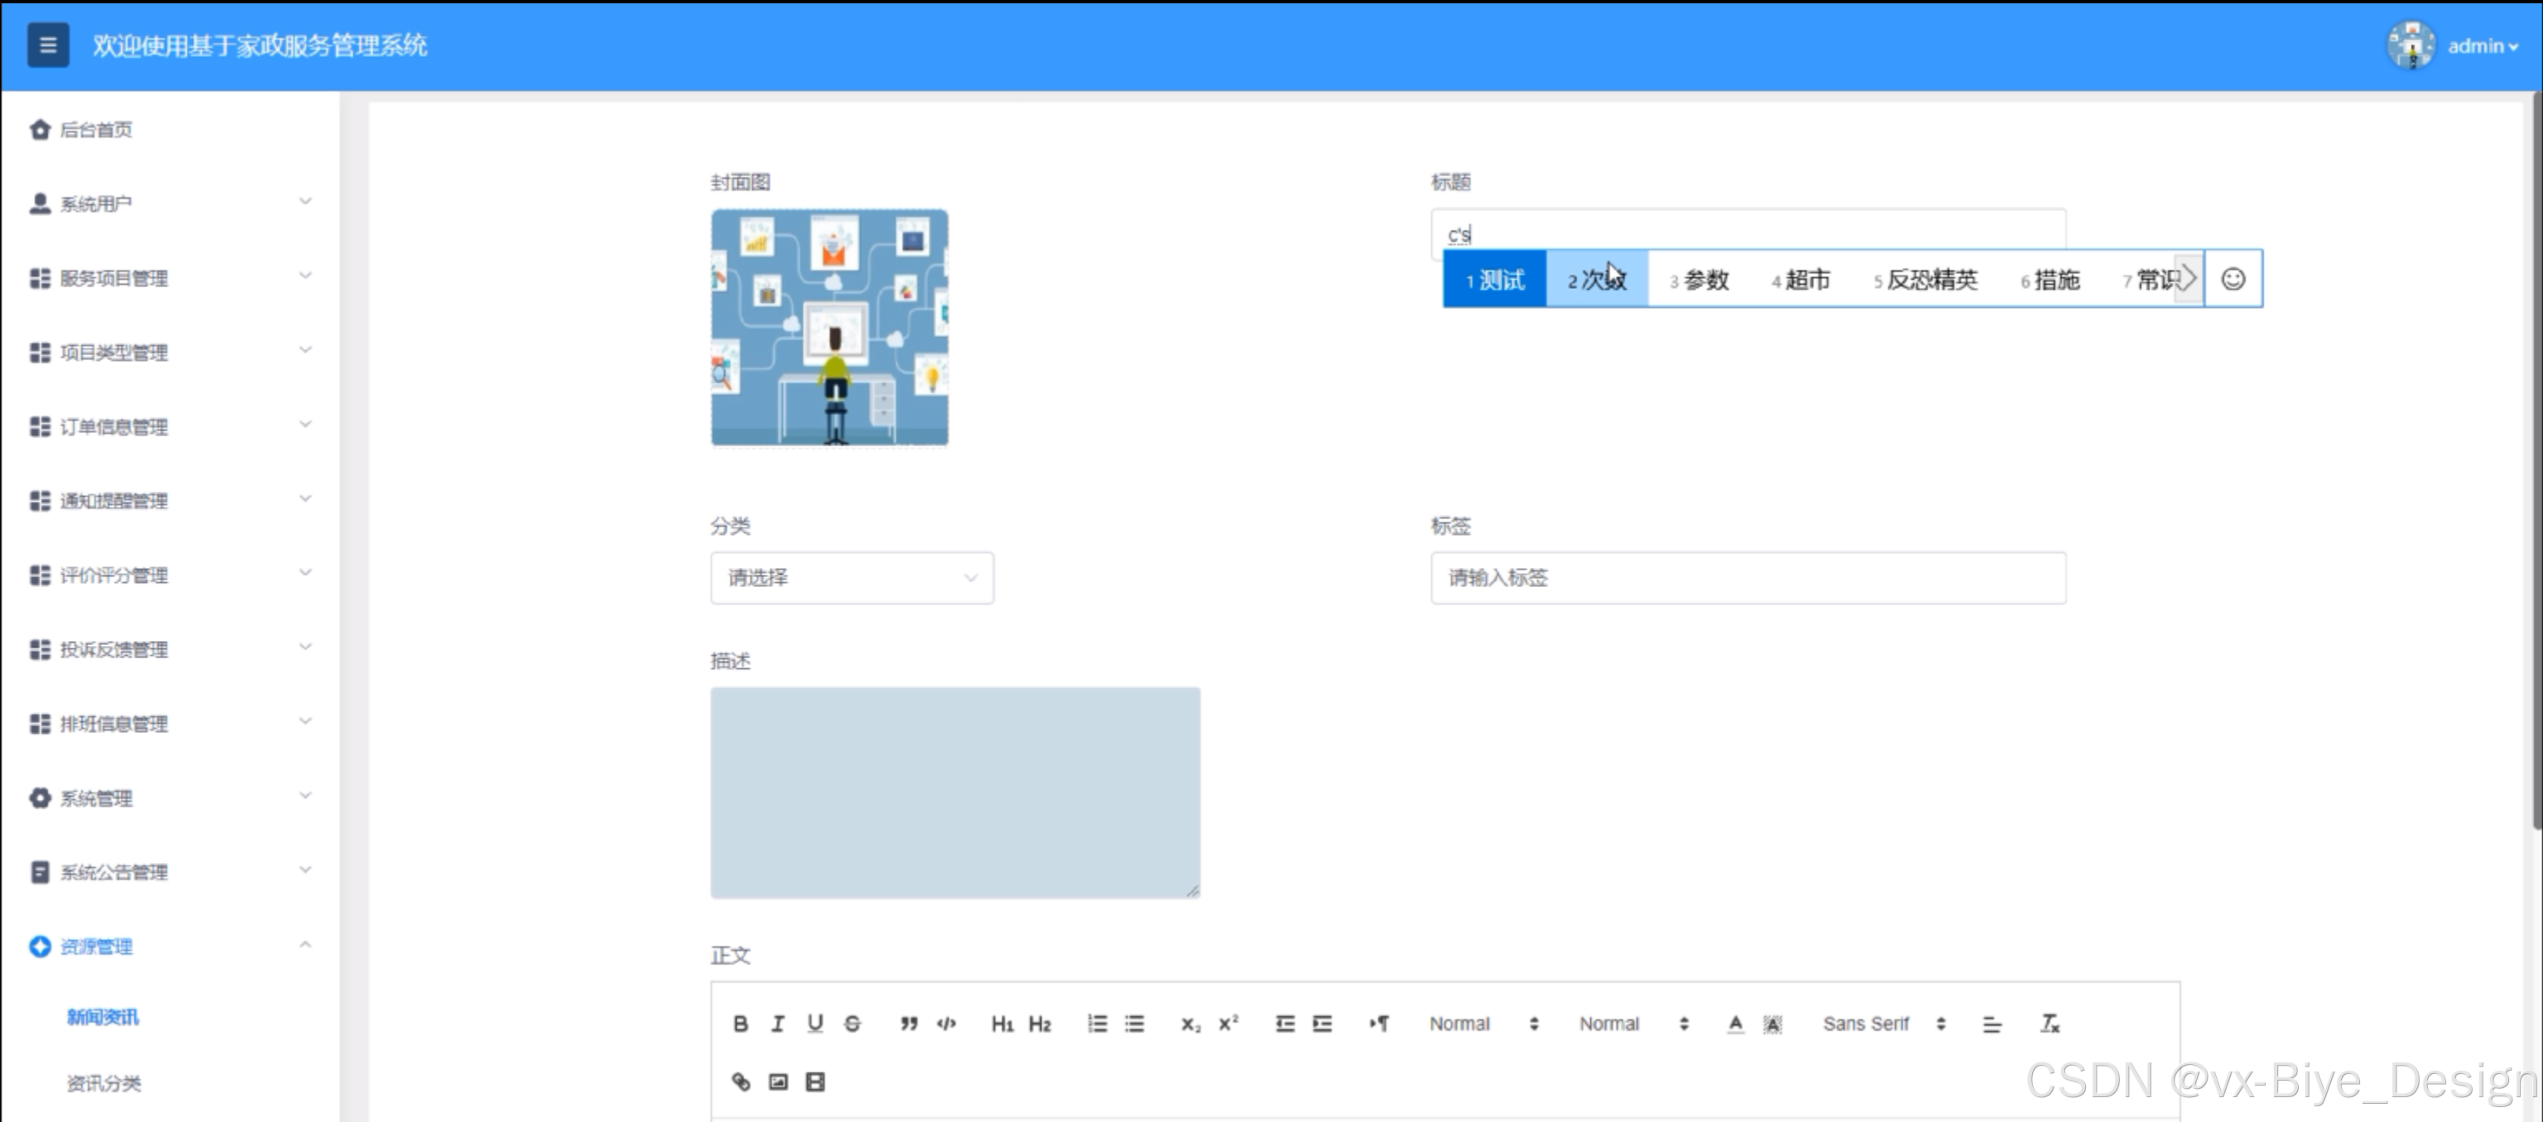Toggle strikethrough formatting in editor
The height and width of the screenshot is (1122, 2543).
coord(852,1023)
